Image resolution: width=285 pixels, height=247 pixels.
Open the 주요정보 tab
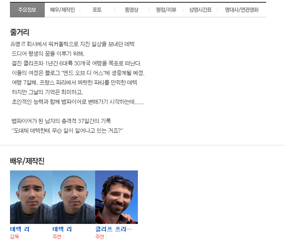[27, 10]
